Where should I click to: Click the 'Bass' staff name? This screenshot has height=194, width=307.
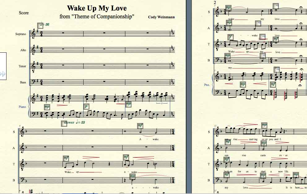[x=23, y=82]
